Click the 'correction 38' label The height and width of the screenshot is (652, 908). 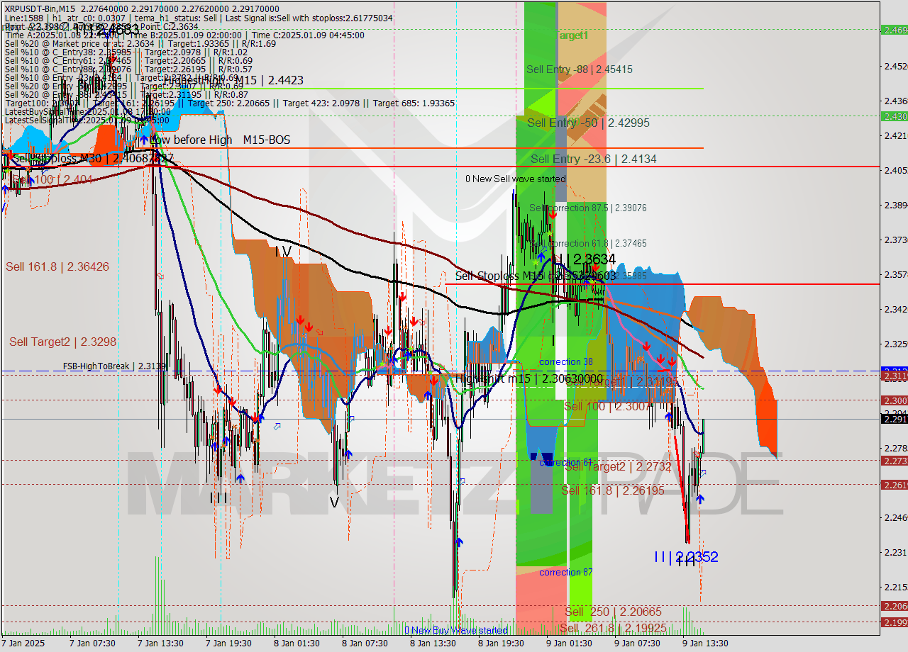[566, 361]
